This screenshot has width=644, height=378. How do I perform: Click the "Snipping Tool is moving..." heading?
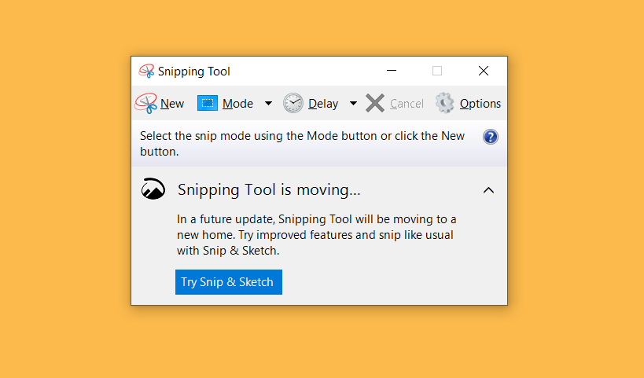click(x=269, y=189)
